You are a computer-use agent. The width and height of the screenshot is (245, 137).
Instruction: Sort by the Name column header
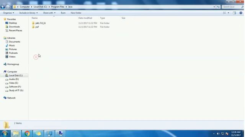pyautogui.click(x=34, y=18)
